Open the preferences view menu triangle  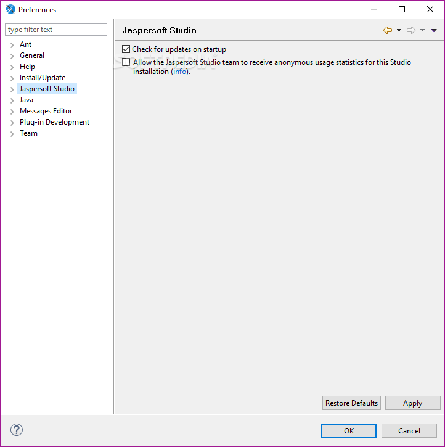pos(434,30)
